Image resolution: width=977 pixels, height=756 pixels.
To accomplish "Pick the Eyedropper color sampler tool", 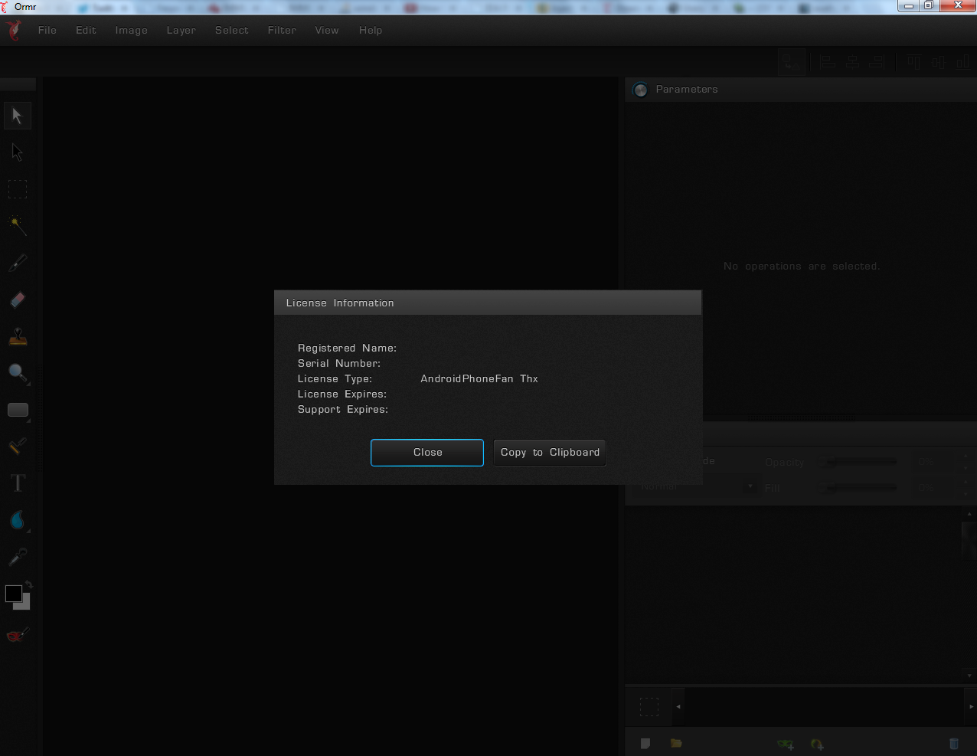I will coord(18,557).
